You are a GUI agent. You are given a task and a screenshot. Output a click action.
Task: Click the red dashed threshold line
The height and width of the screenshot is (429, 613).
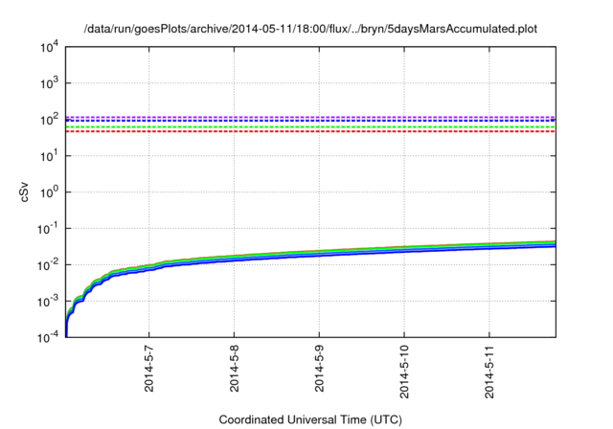point(310,132)
